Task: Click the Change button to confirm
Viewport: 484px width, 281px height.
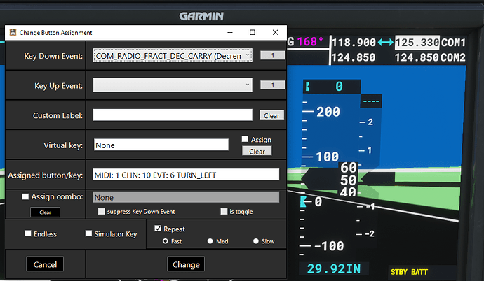Action: (186, 264)
